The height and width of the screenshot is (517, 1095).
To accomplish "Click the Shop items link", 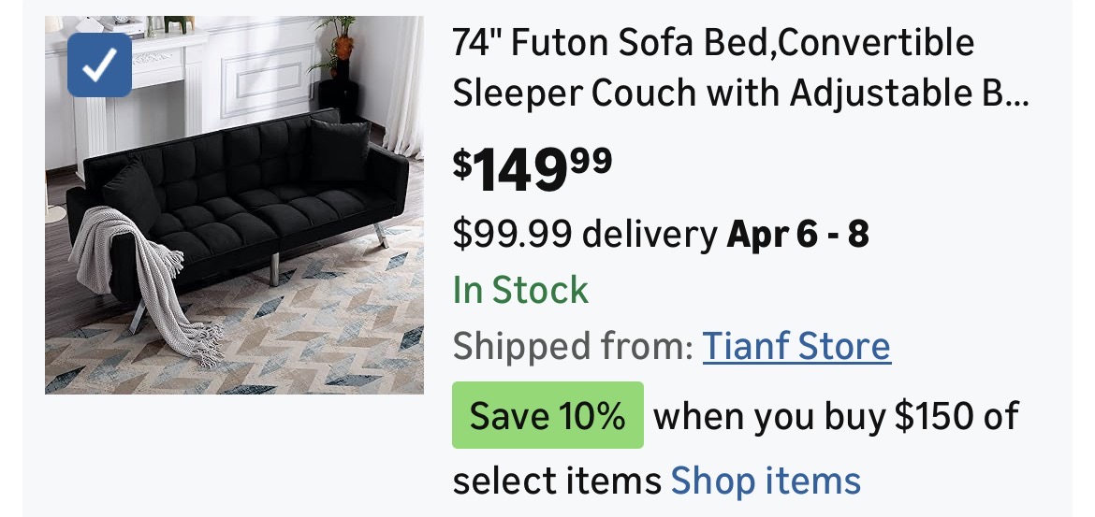I will 766,481.
